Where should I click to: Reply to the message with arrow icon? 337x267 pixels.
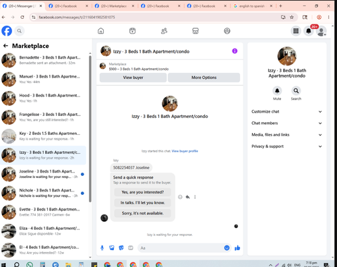click(187, 197)
